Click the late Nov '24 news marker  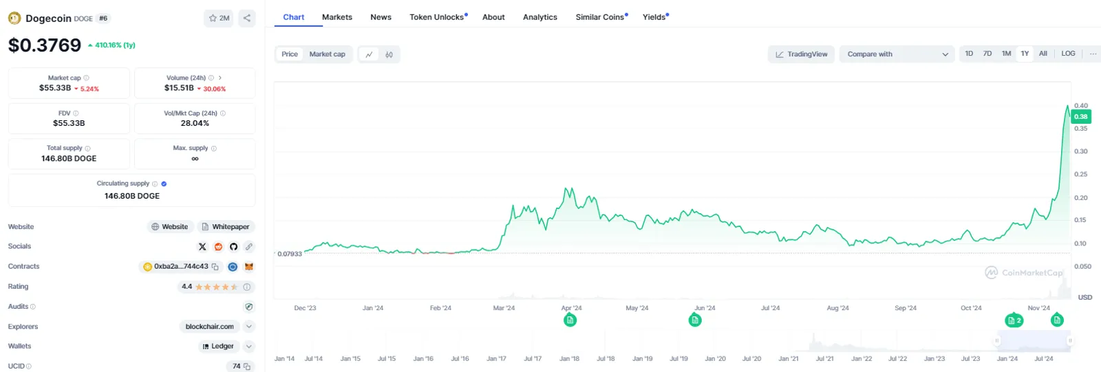tap(1057, 320)
